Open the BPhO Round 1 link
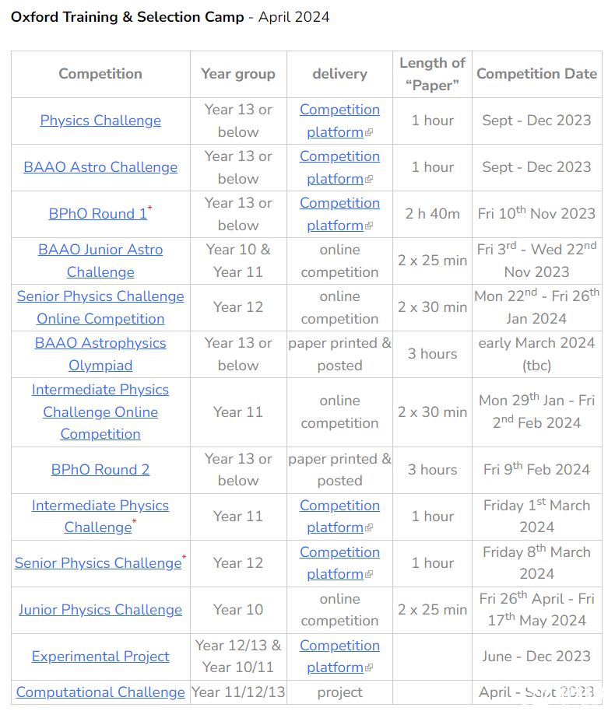The width and height of the screenshot is (615, 718). click(97, 214)
